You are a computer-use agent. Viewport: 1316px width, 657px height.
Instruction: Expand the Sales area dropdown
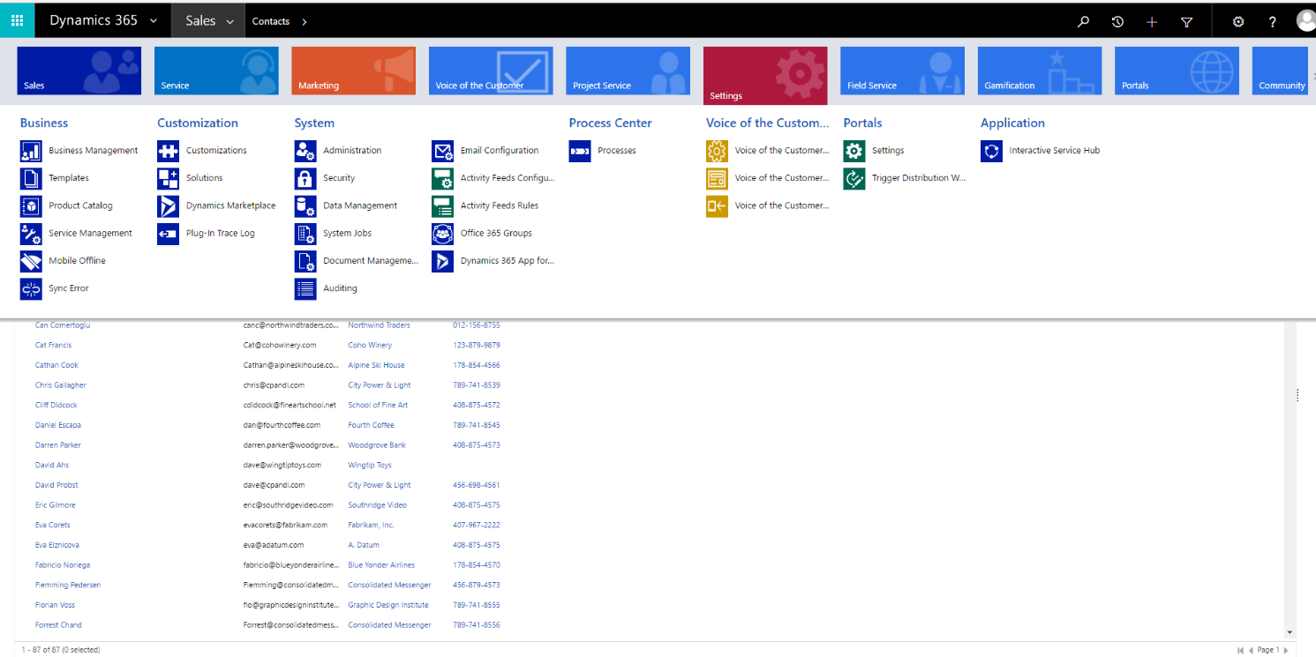click(x=230, y=21)
